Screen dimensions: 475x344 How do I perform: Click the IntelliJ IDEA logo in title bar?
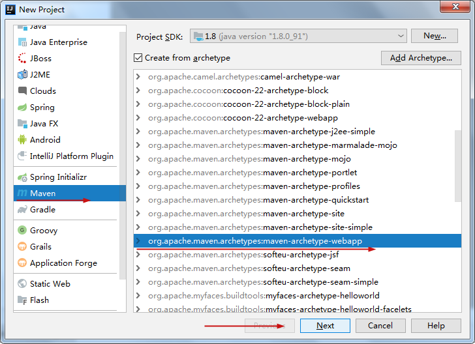[x=10, y=9]
